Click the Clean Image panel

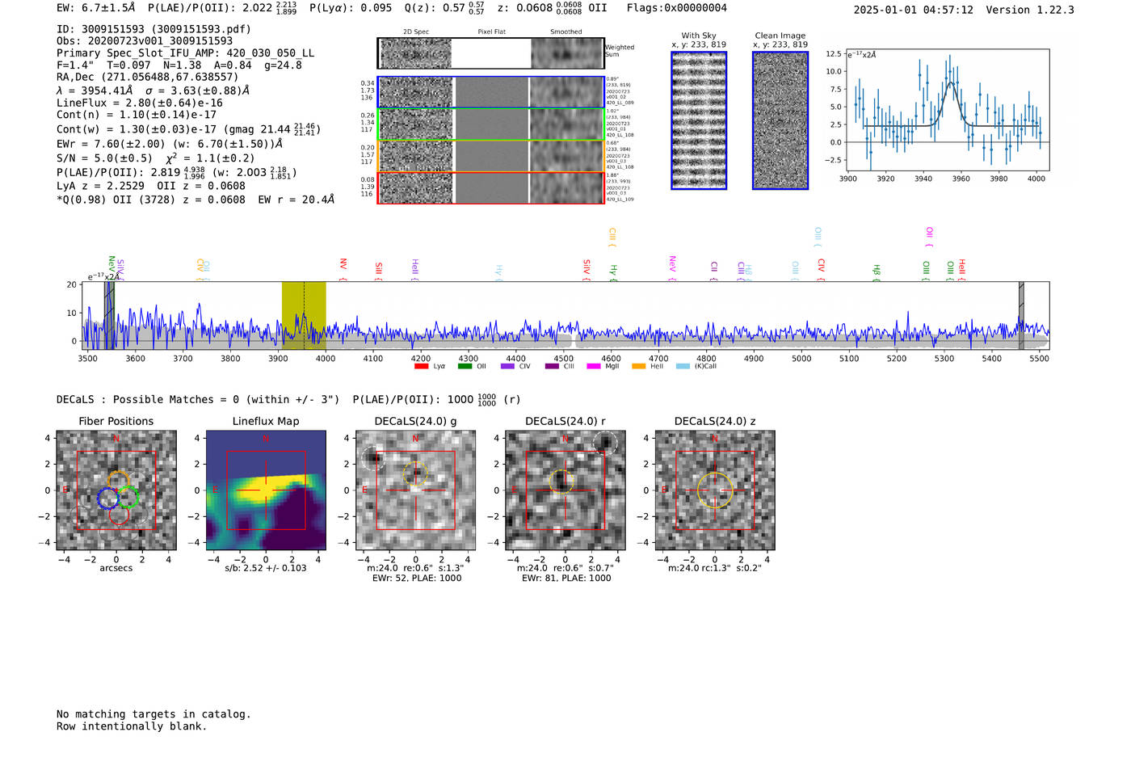point(780,120)
